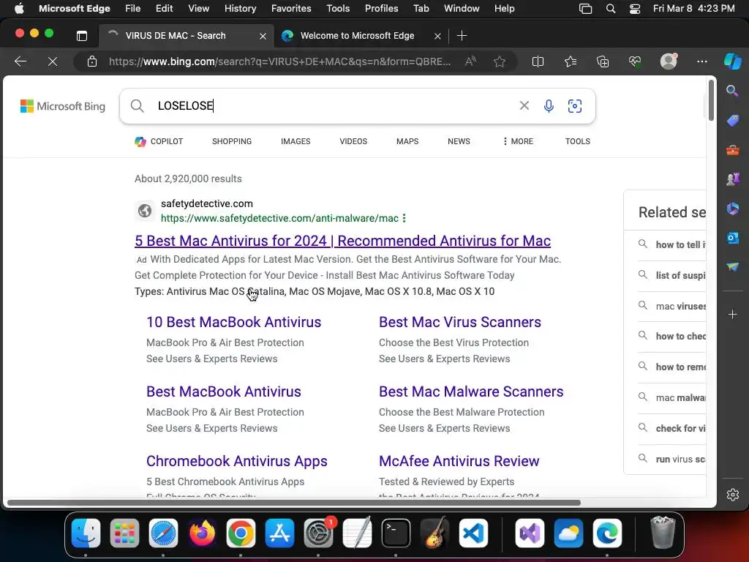Open Best Mac Malware Scanners link
The image size is (749, 562).
471,391
